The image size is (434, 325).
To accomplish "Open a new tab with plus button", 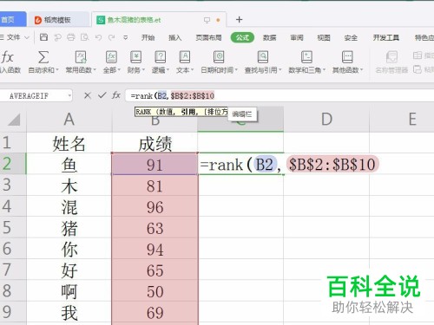I will point(239,20).
